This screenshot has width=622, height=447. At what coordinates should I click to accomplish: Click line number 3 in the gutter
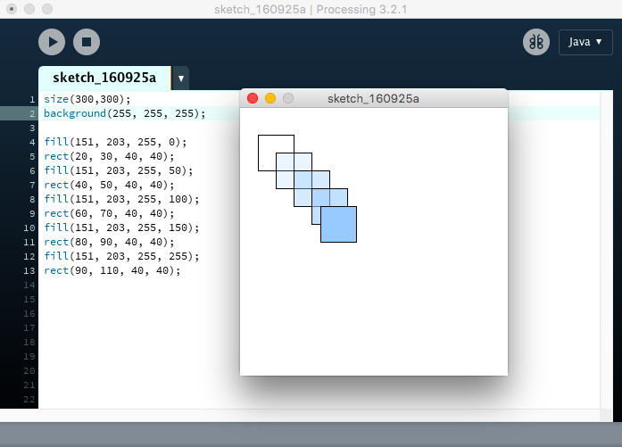coord(32,128)
